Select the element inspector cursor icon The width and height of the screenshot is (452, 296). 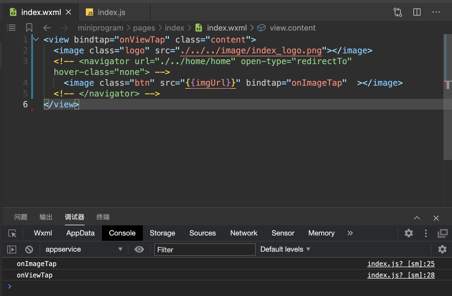tap(12, 233)
